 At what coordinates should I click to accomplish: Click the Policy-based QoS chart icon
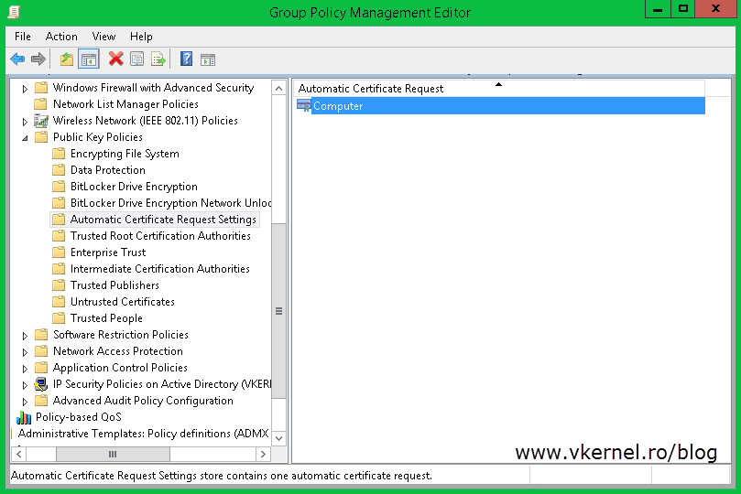tap(24, 417)
